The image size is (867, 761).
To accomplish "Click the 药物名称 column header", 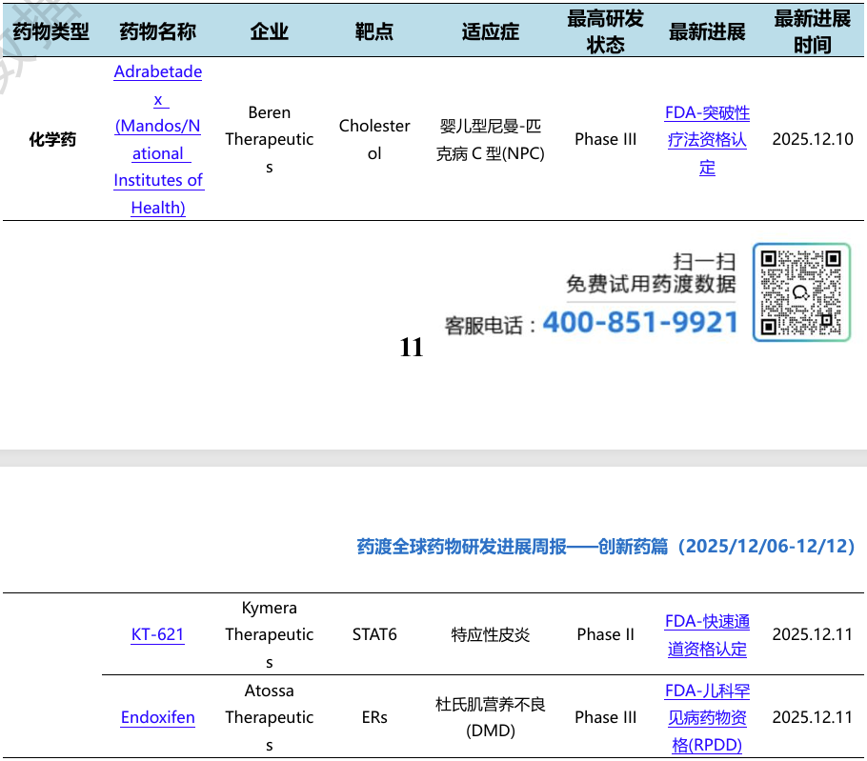I will pyautogui.click(x=157, y=31).
